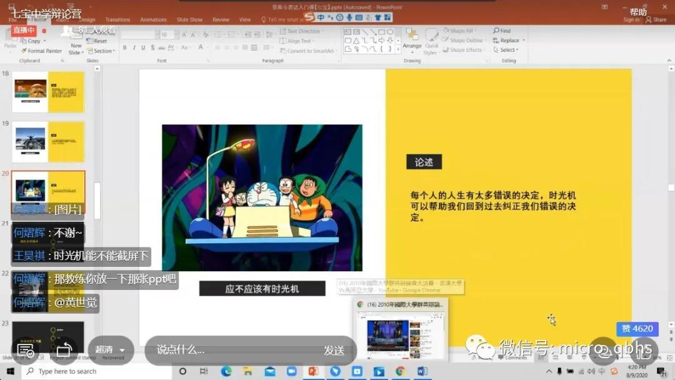
Task: Open the Text Direction dropdown
Action: pos(302,31)
